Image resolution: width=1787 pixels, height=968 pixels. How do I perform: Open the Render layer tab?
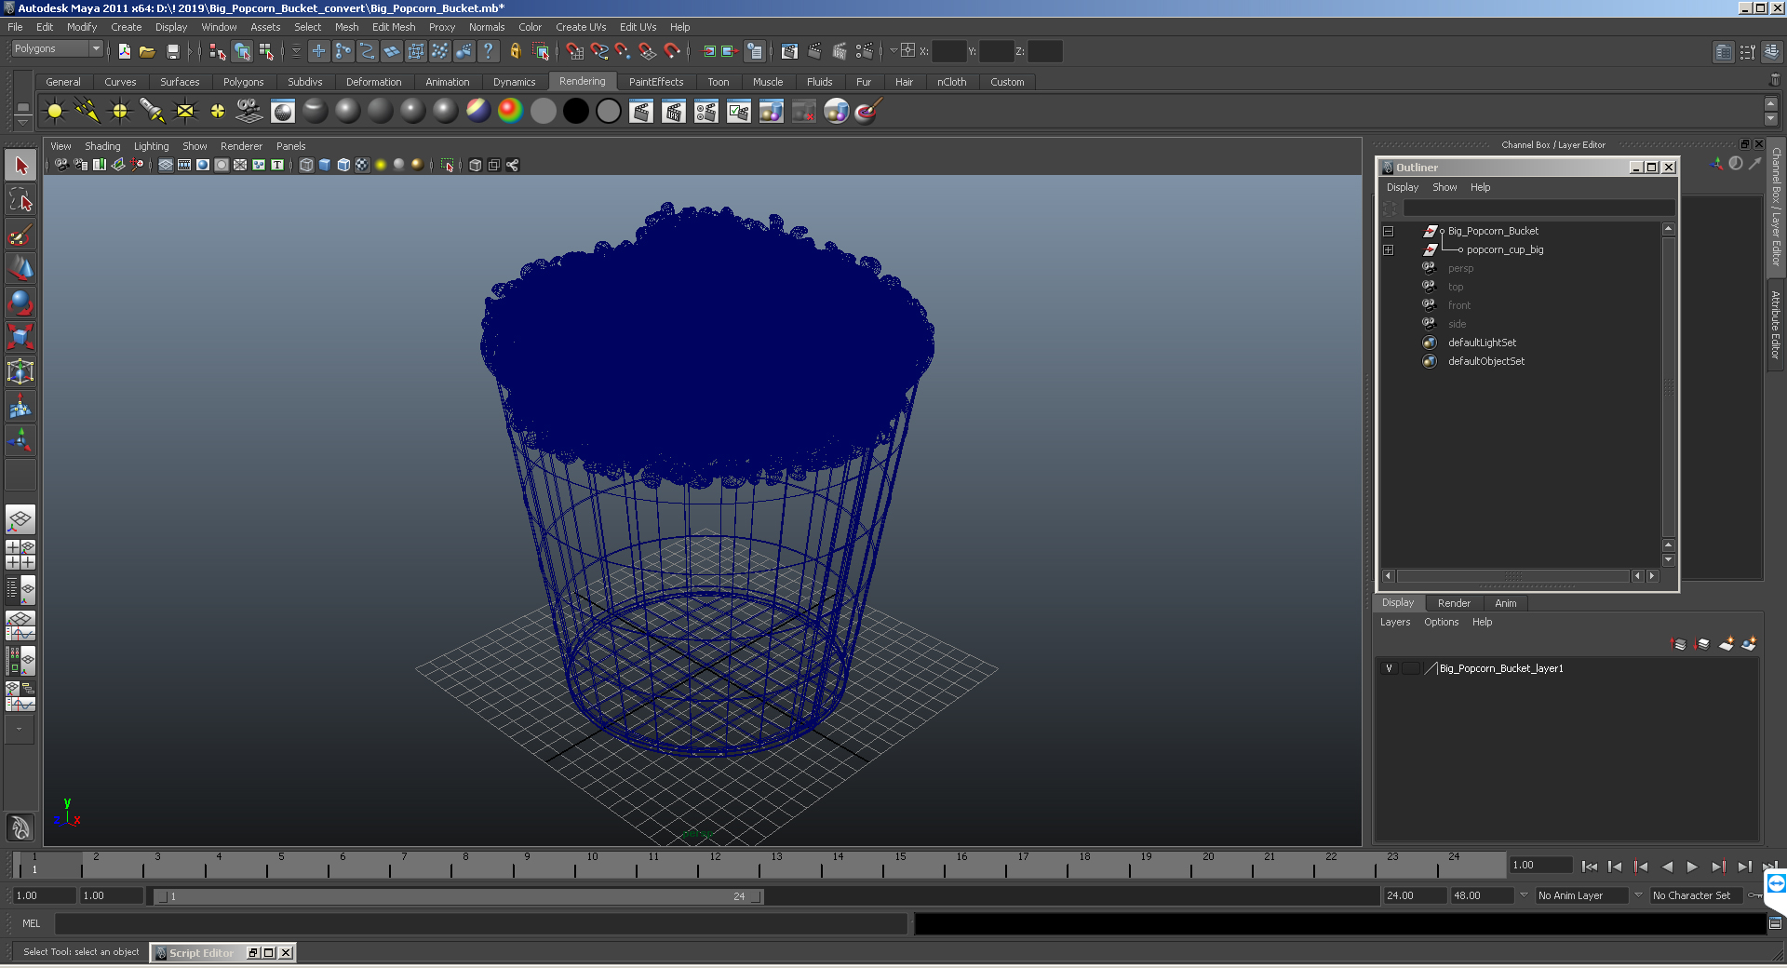(x=1454, y=603)
